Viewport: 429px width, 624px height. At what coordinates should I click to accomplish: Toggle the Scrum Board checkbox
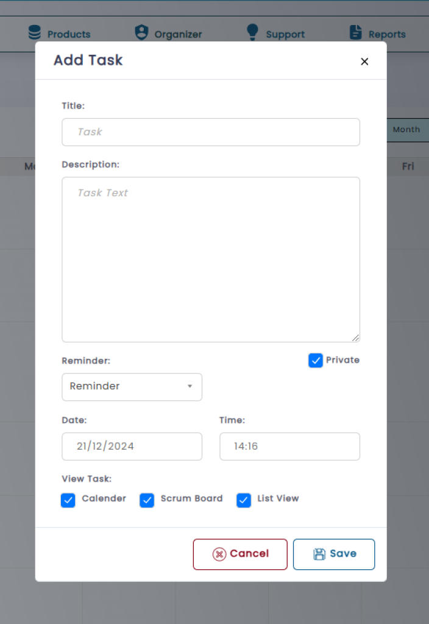pos(147,500)
